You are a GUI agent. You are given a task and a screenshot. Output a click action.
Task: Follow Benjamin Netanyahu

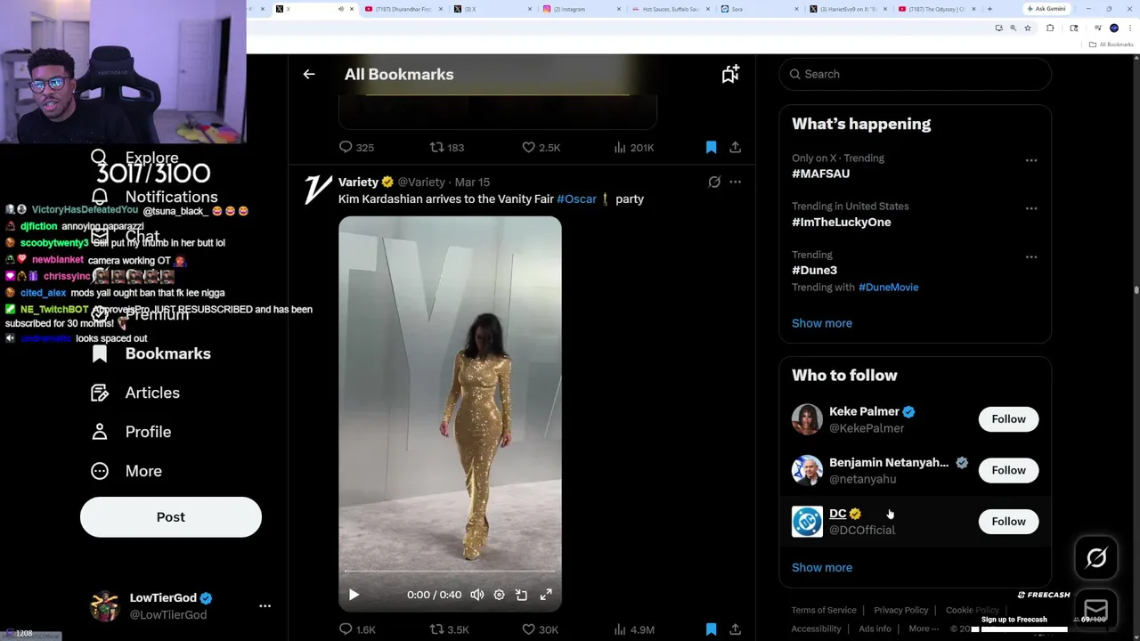click(1008, 470)
